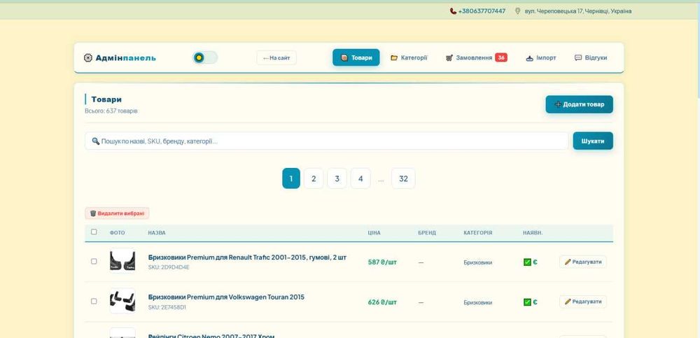700x338 pixels.
Task: Click phone number +380637707447
Action: click(482, 11)
